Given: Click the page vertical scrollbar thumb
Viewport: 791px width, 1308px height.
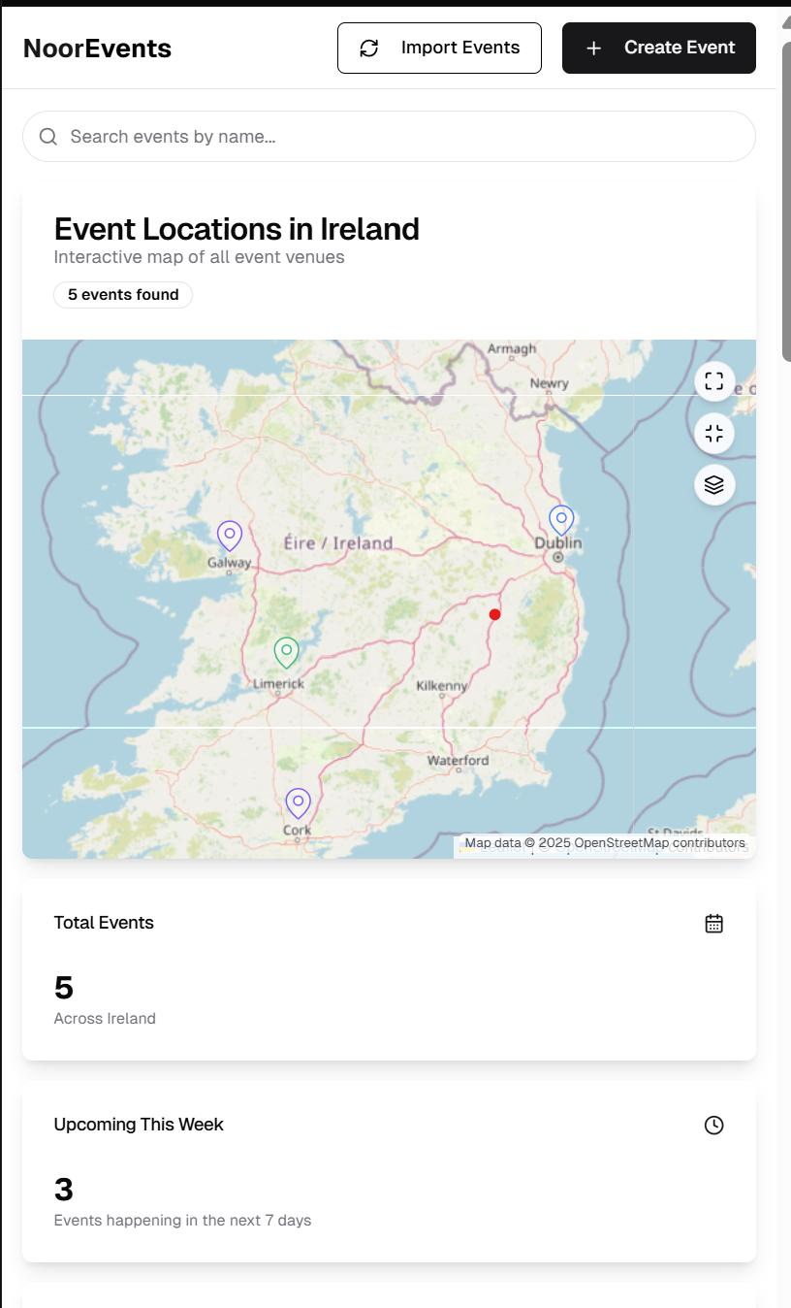Looking at the screenshot, I should coord(785,194).
